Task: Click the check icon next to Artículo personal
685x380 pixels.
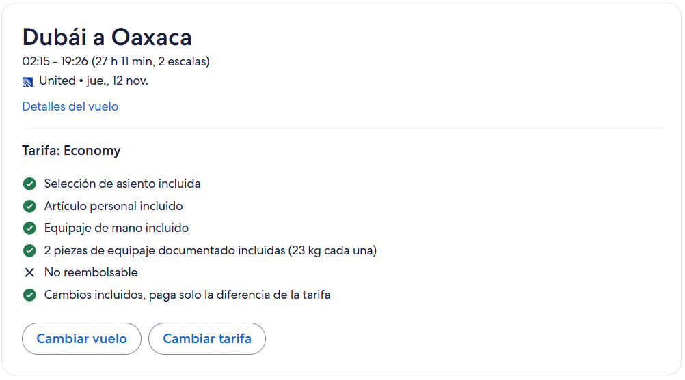Action: [29, 206]
